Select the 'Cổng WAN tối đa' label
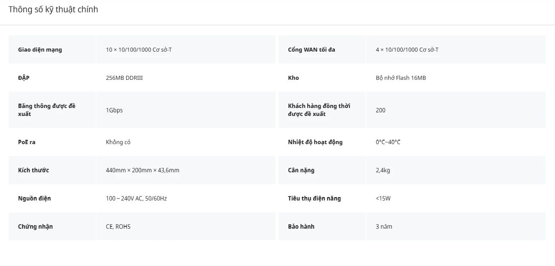The height and width of the screenshot is (266, 555). 312,50
